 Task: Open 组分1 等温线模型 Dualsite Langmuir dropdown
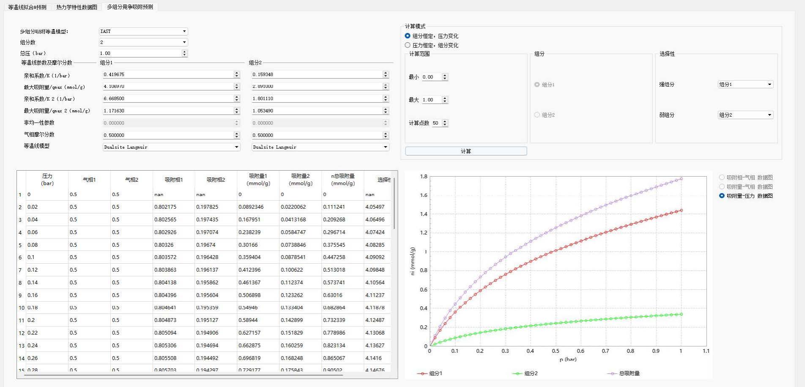click(171, 147)
